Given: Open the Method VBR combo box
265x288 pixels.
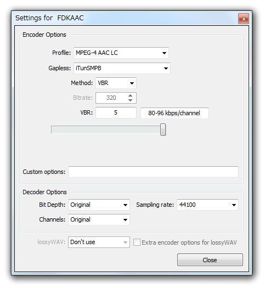Looking at the screenshot, I should (116, 83).
